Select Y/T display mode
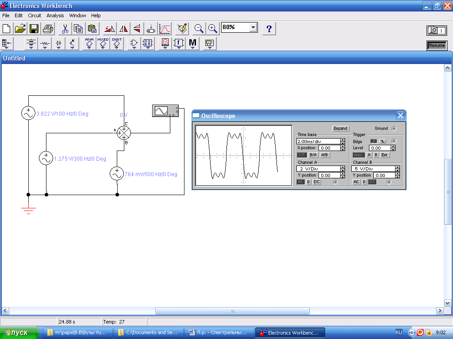The height and width of the screenshot is (339, 453). click(x=302, y=155)
